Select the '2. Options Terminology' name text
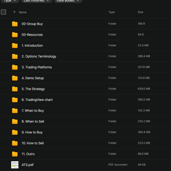171x171 pixels. click(39, 56)
